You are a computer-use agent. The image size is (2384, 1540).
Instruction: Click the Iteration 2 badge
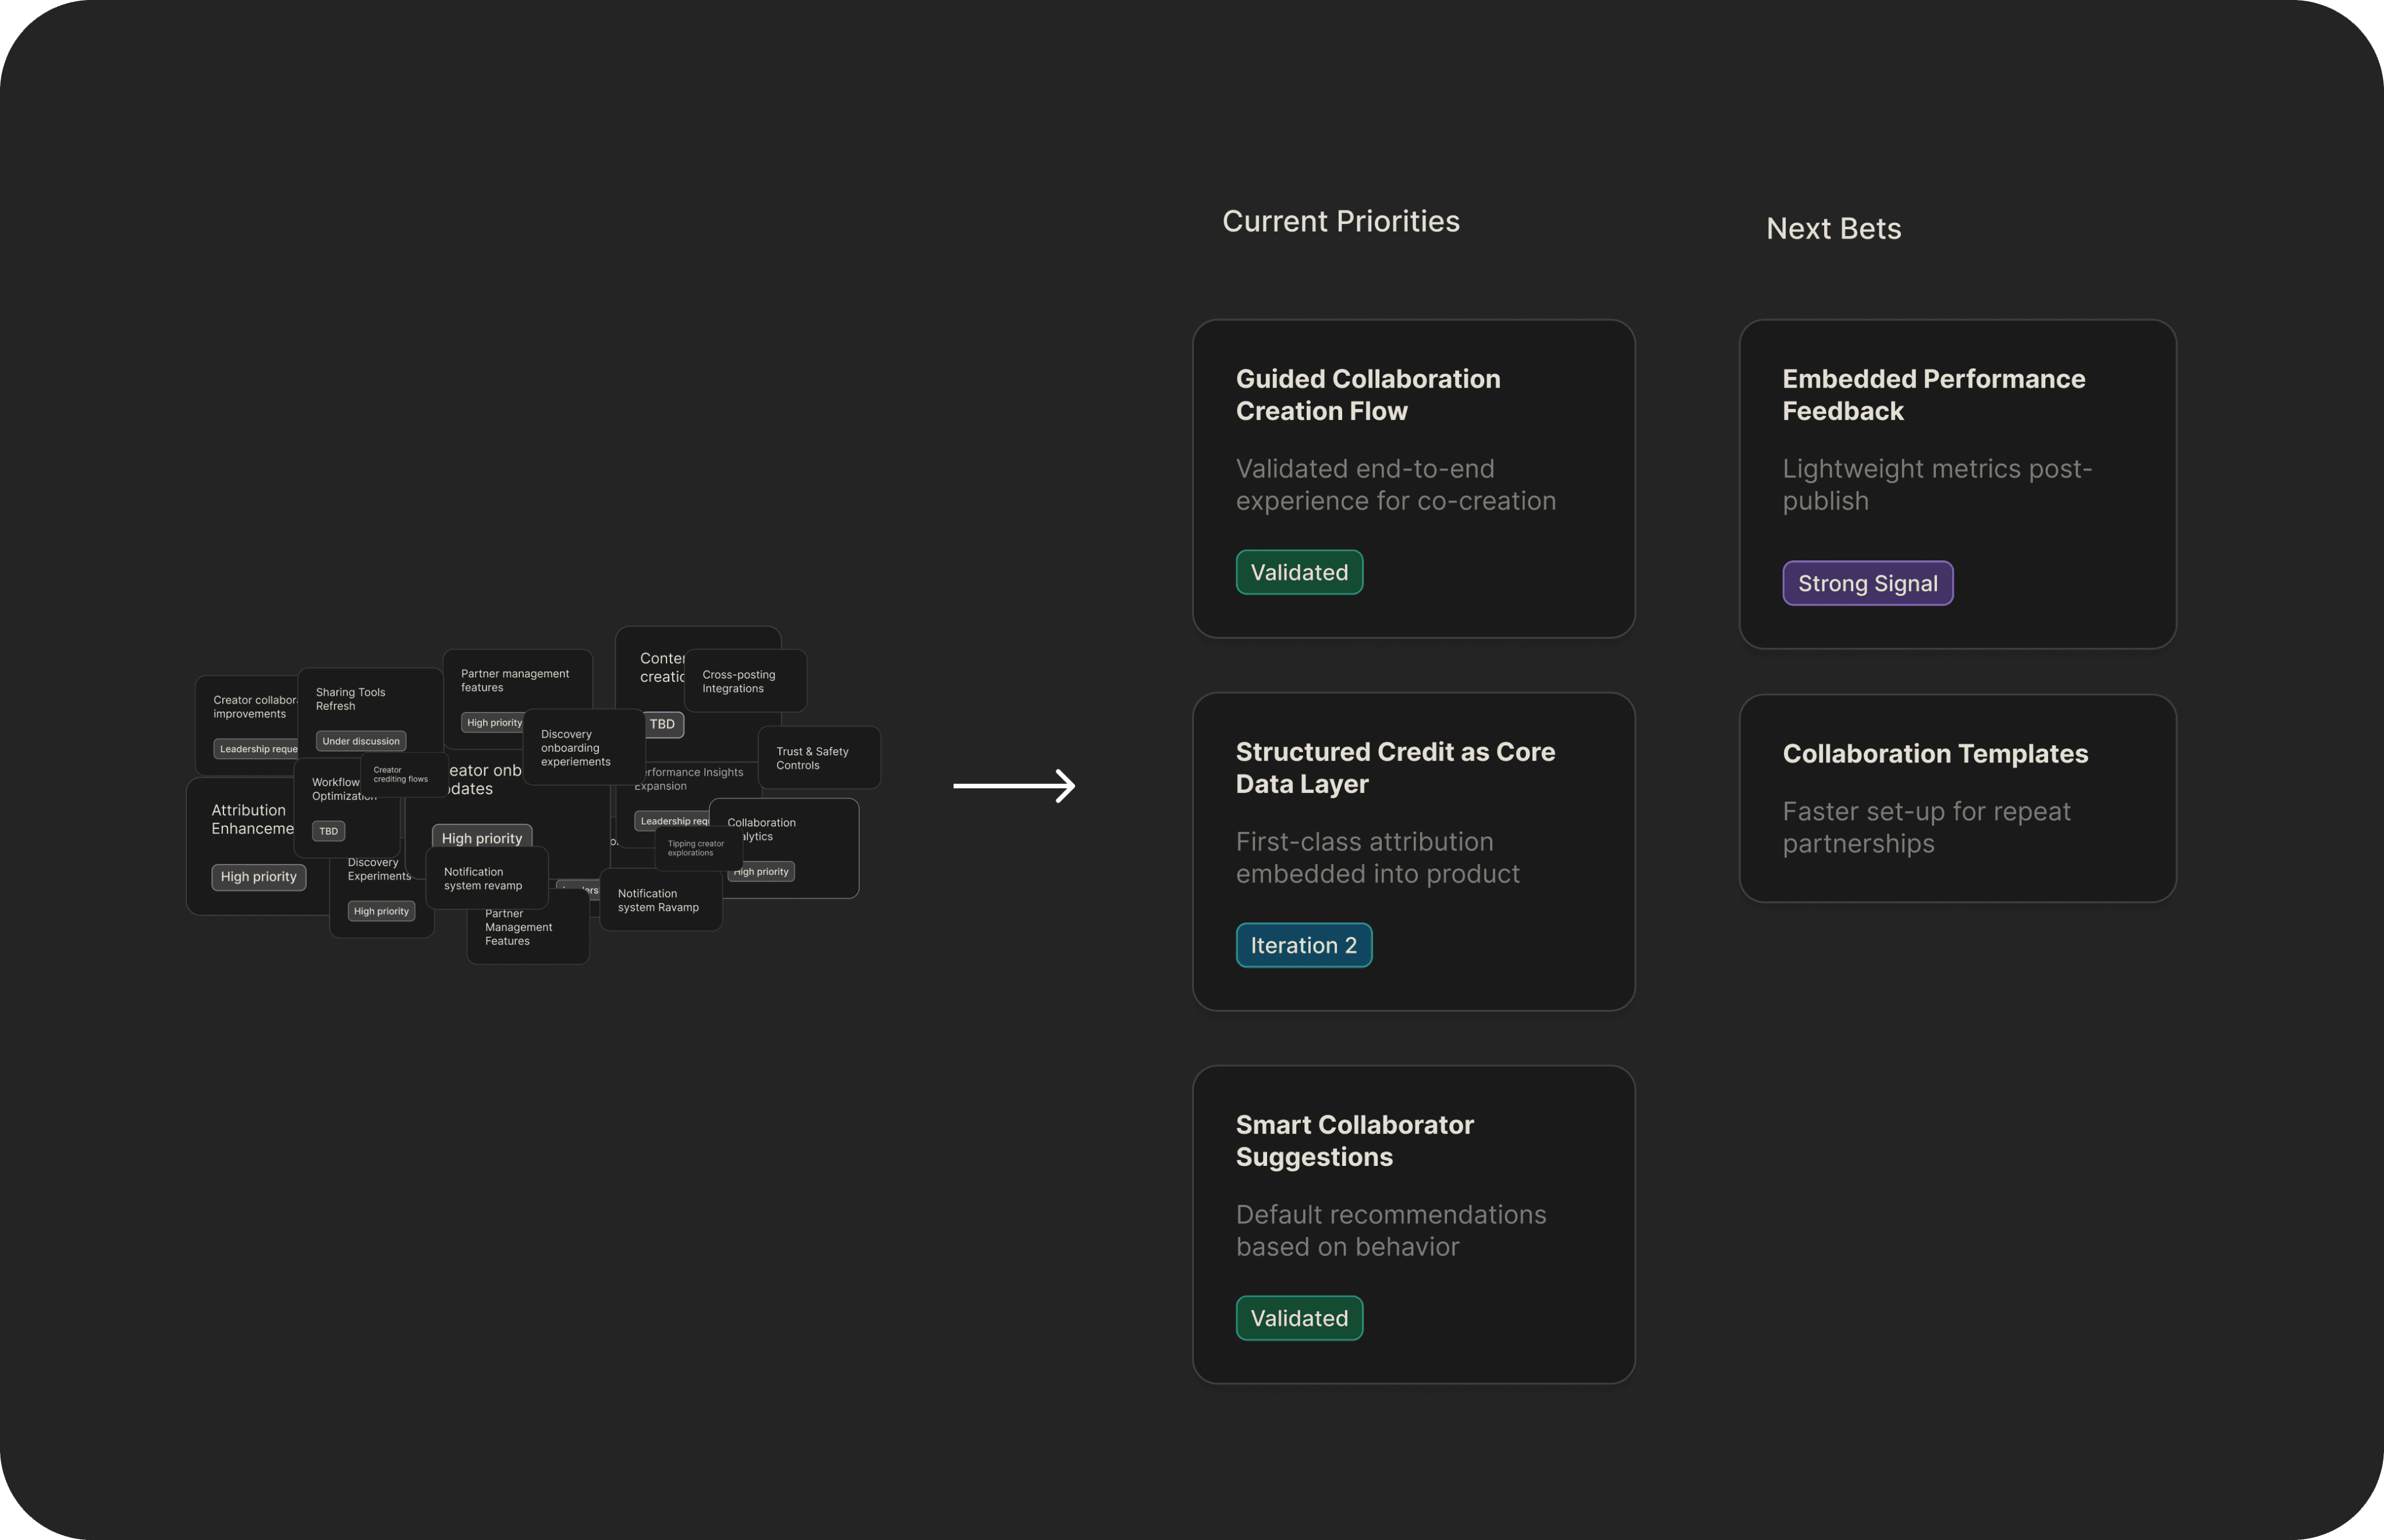click(1303, 946)
